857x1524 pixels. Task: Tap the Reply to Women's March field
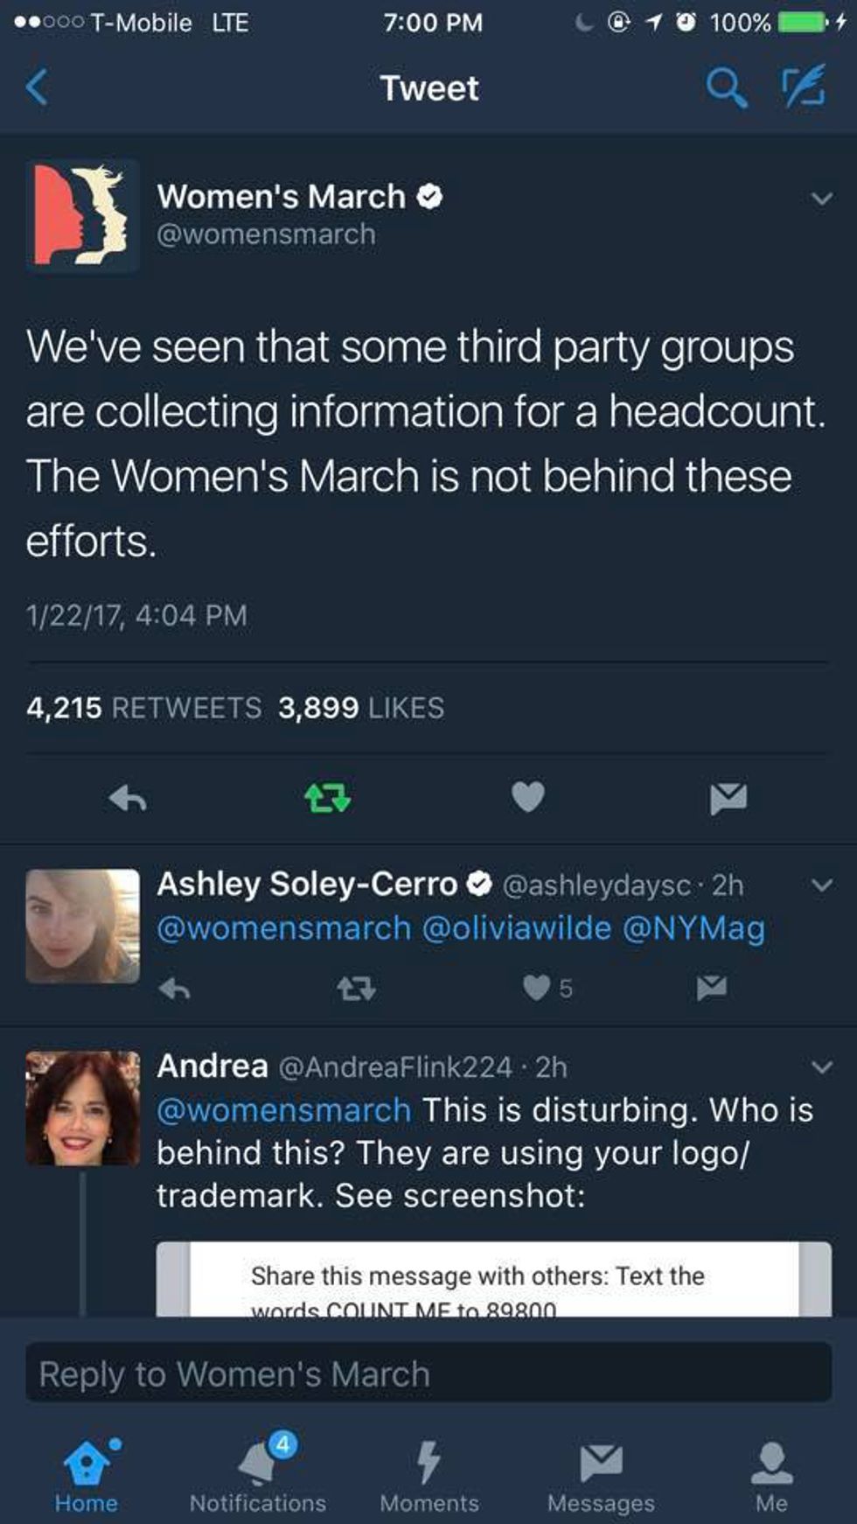click(428, 1374)
